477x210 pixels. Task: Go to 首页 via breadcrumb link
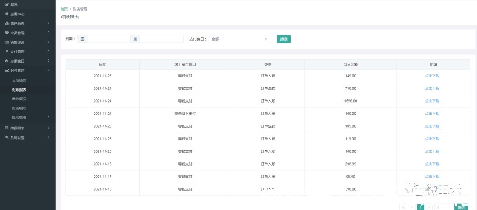coord(64,9)
